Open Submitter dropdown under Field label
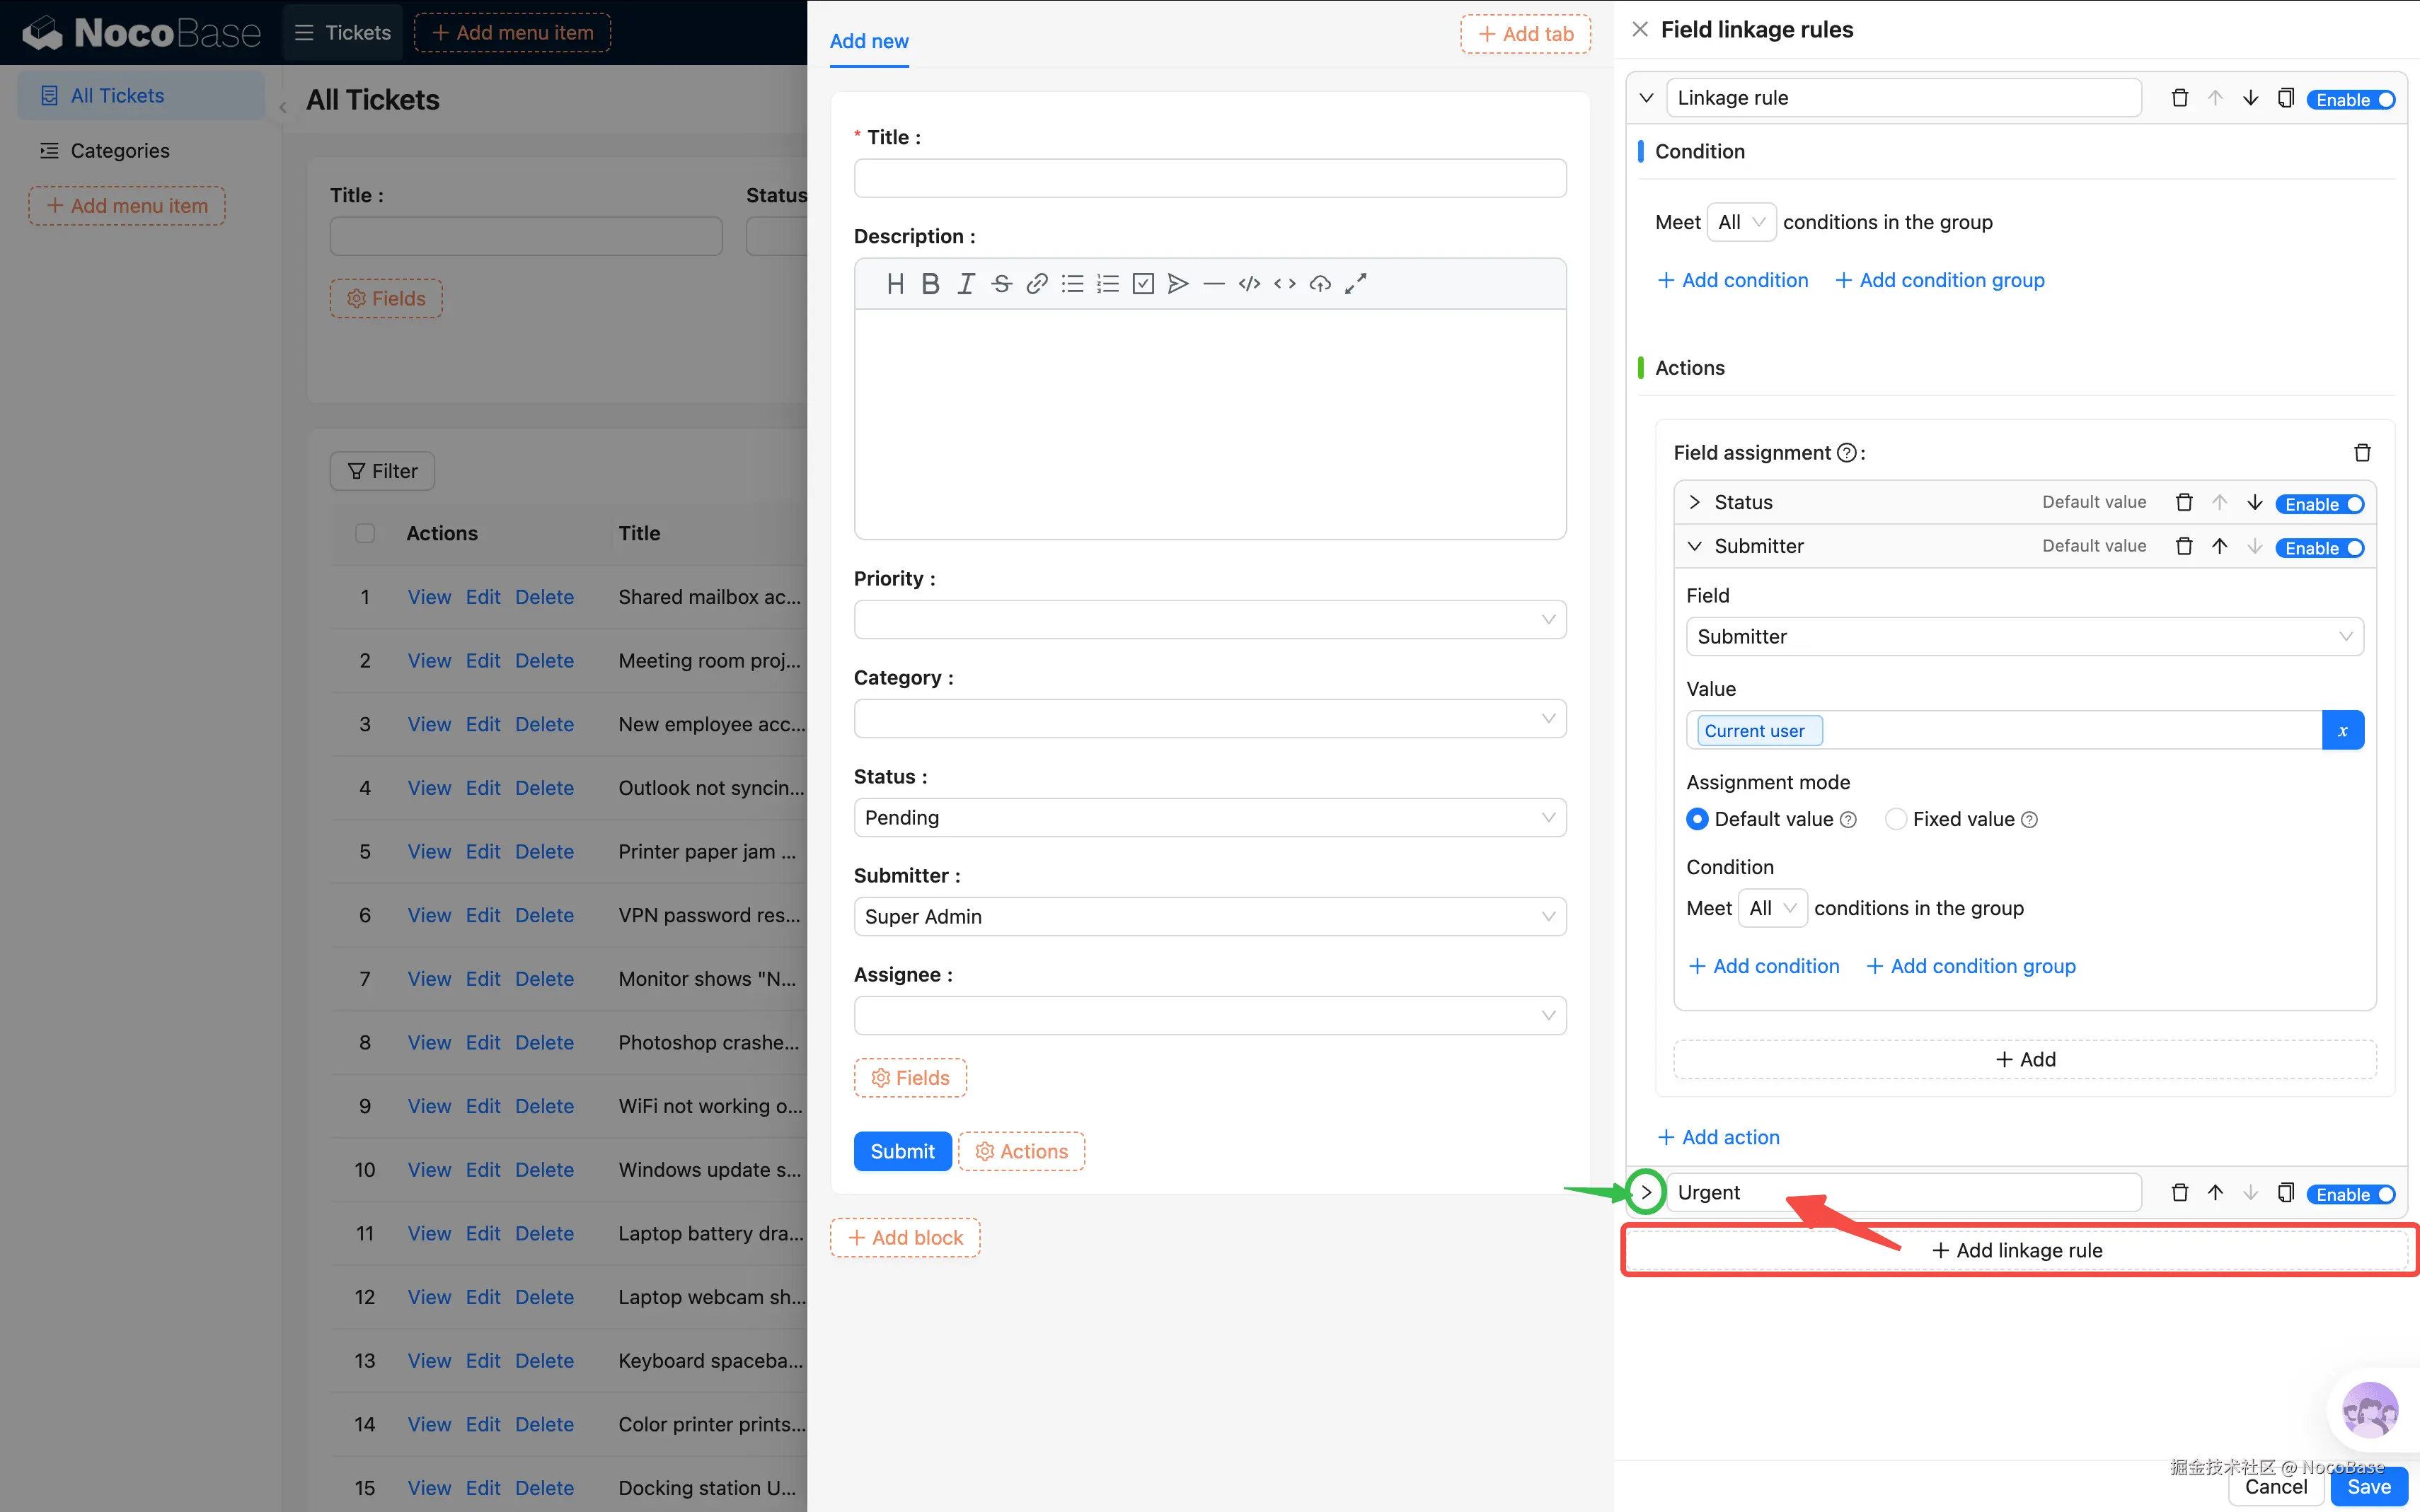This screenshot has width=2420, height=1512. (2025, 637)
